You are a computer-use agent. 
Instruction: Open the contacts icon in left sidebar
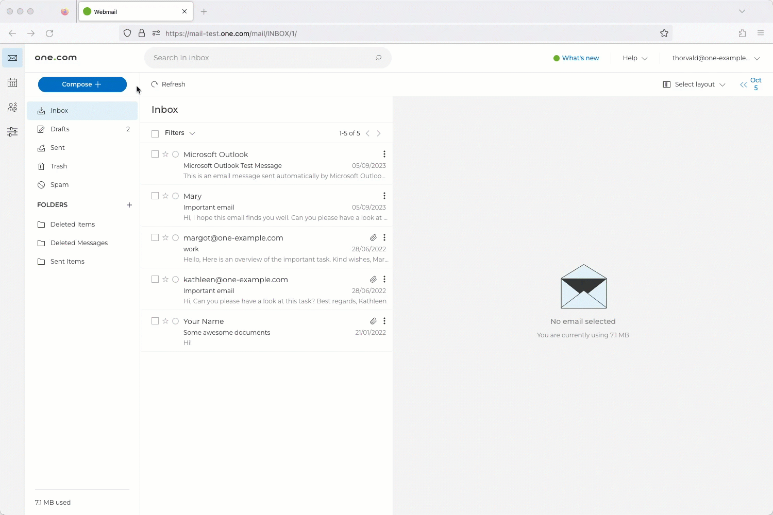click(12, 107)
